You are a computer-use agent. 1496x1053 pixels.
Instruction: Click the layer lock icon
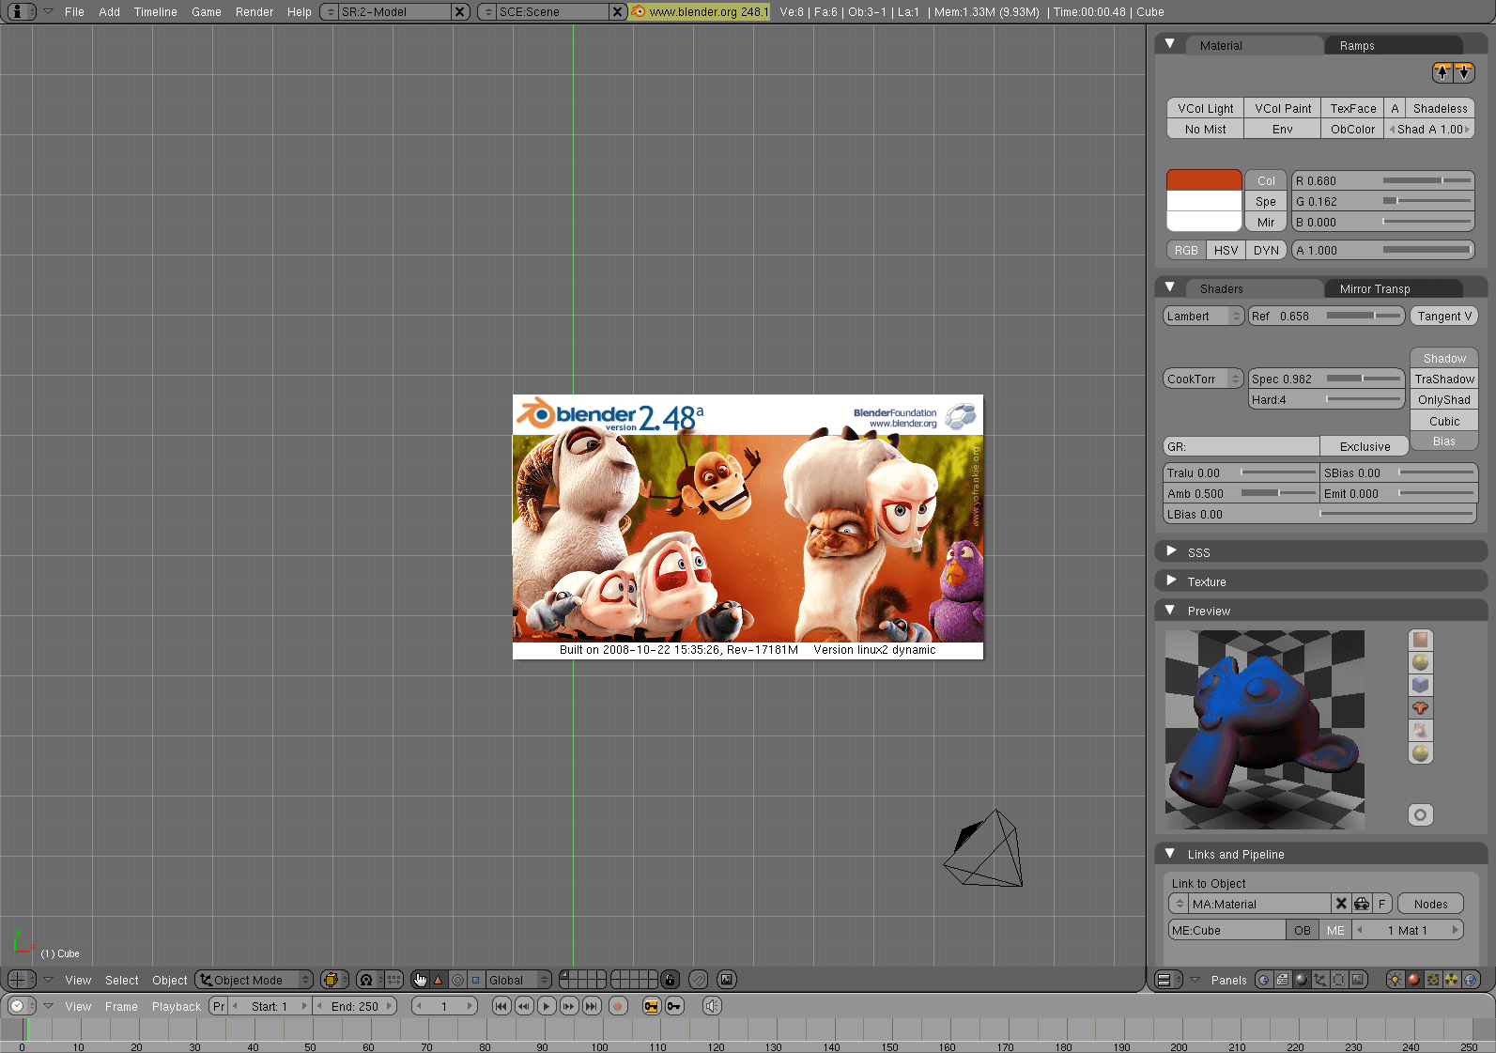[x=670, y=980]
